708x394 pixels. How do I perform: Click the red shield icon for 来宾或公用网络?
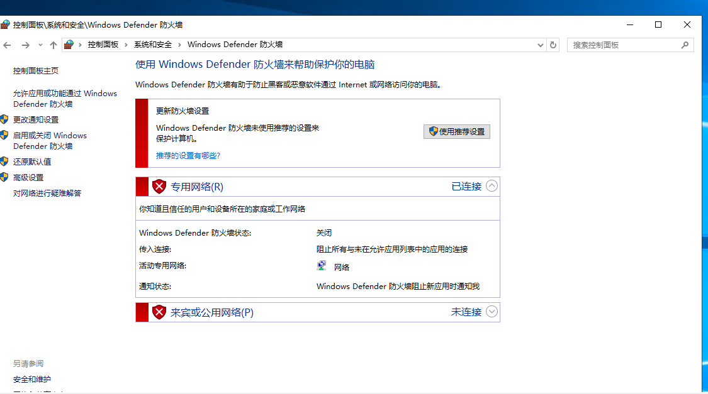pyautogui.click(x=159, y=312)
